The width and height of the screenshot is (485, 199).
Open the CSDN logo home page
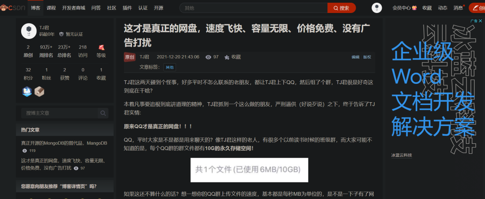(x=13, y=8)
